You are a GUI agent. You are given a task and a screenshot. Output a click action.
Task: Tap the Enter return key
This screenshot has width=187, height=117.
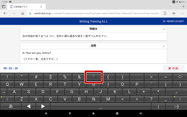pyautogui.click(x=176, y=92)
